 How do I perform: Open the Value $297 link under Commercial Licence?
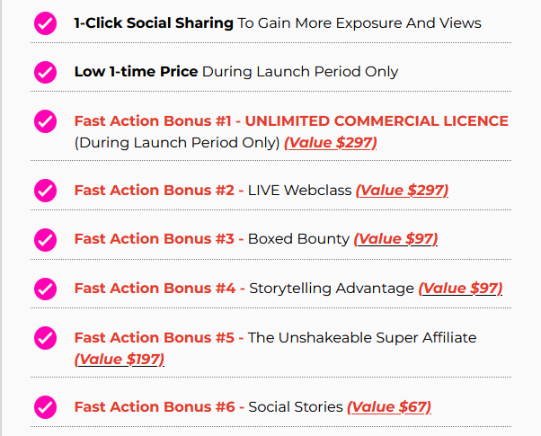[330, 142]
